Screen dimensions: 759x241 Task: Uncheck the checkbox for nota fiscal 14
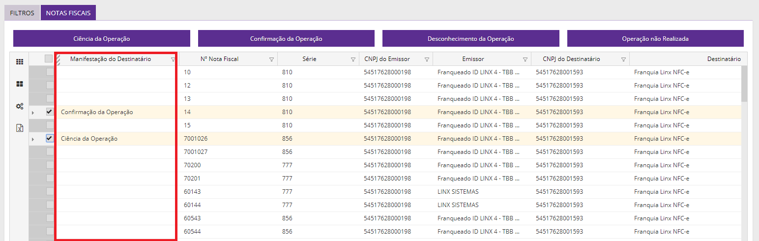[x=49, y=112]
